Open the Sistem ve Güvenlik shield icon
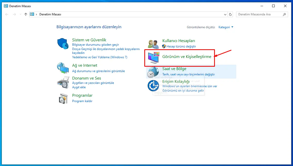Viewport: 293px width, 166px height. click(63, 44)
